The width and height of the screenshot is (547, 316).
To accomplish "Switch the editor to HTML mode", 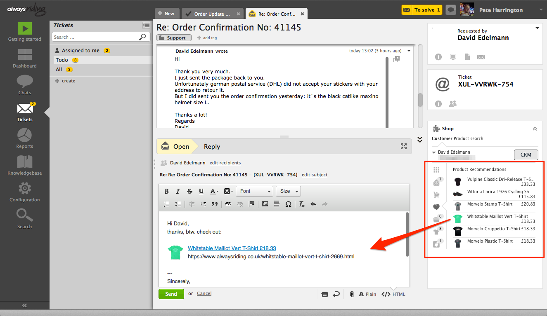I will (x=393, y=294).
